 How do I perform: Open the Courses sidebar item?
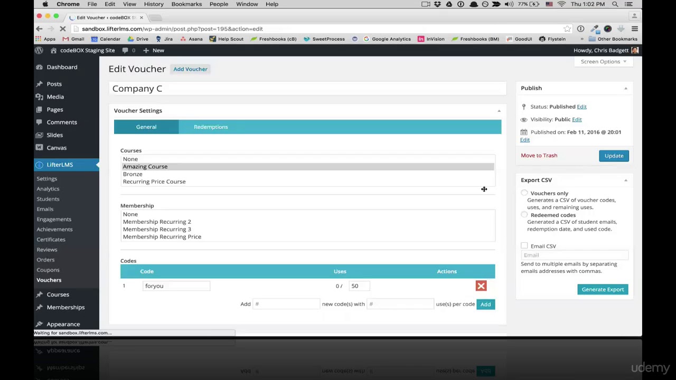coord(58,294)
